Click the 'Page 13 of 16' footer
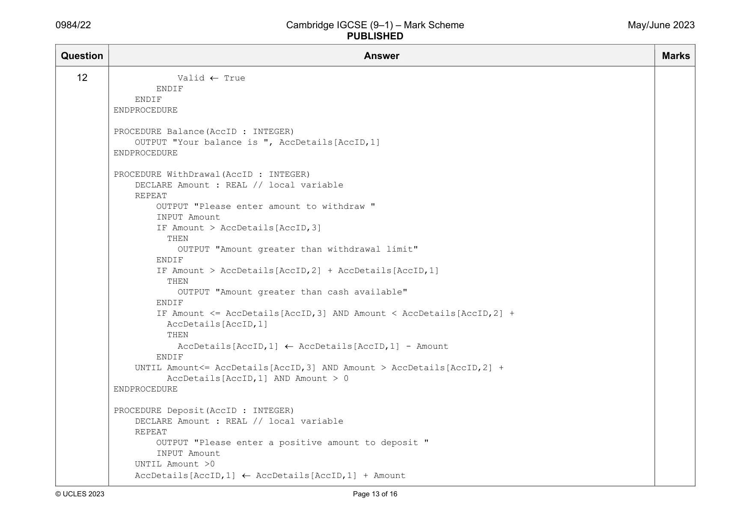The height and width of the screenshot is (531, 751). point(375,494)
